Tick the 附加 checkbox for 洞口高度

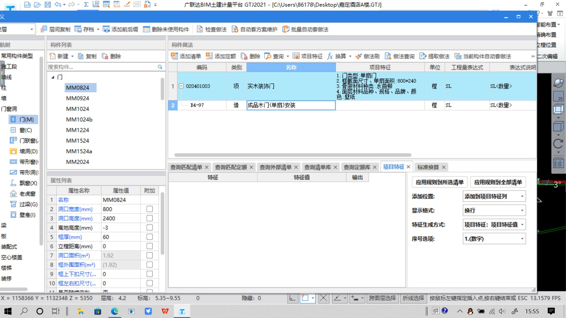click(149, 218)
